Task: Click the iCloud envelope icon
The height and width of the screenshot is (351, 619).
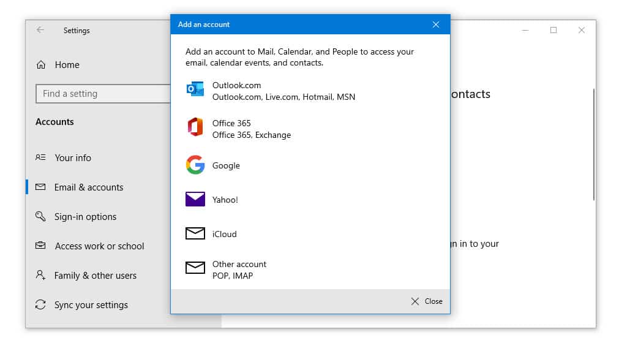Action: [195, 233]
